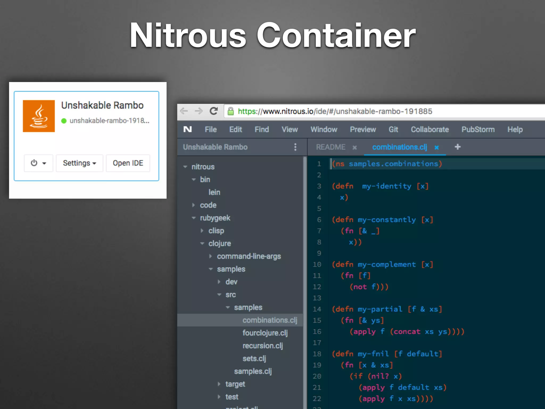Close the README tab
This screenshot has width=545, height=409.
[354, 148]
